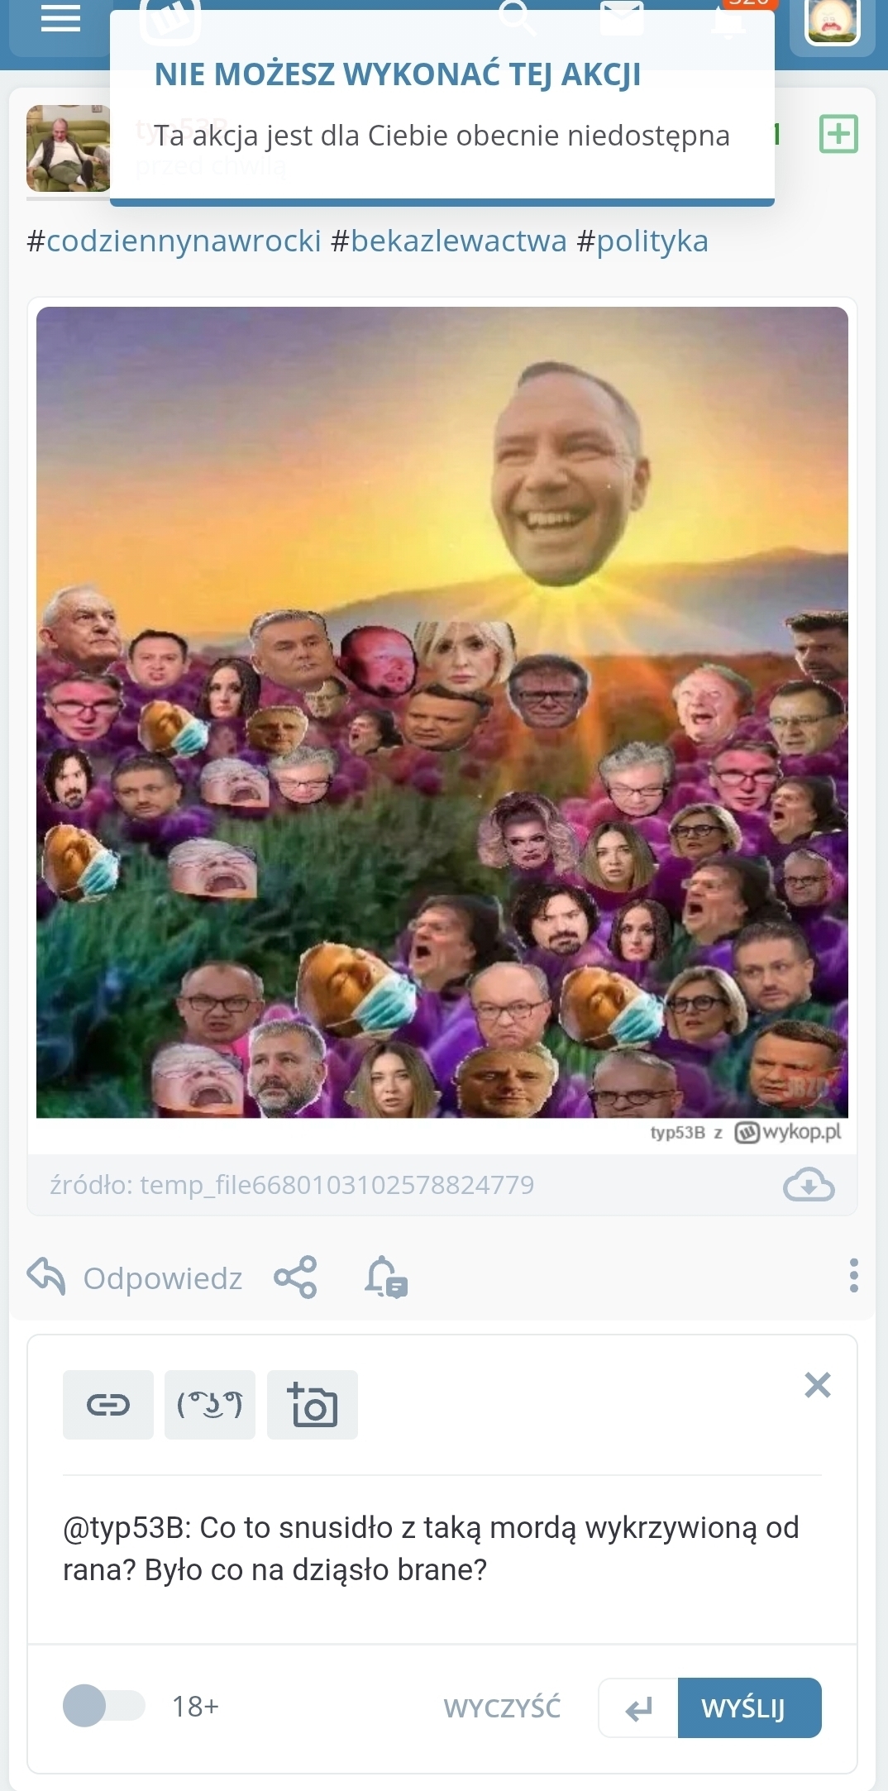Click the enter-key send option button
Image resolution: width=888 pixels, height=1791 pixels.
tap(638, 1707)
